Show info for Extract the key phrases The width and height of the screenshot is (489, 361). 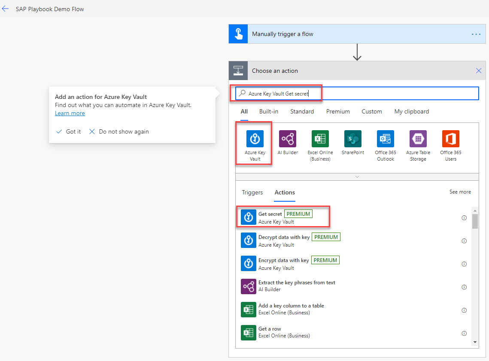coord(464,287)
